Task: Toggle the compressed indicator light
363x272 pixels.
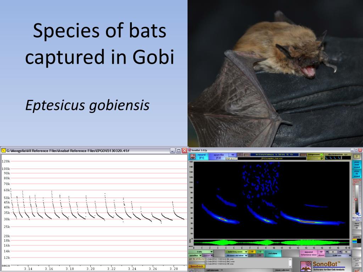Action: click(322, 154)
